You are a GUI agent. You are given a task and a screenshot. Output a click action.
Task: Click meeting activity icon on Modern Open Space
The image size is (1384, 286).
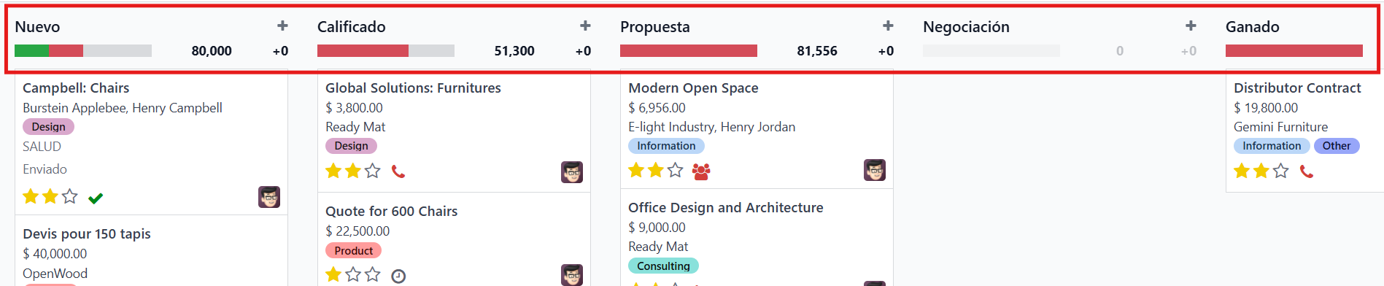(701, 171)
